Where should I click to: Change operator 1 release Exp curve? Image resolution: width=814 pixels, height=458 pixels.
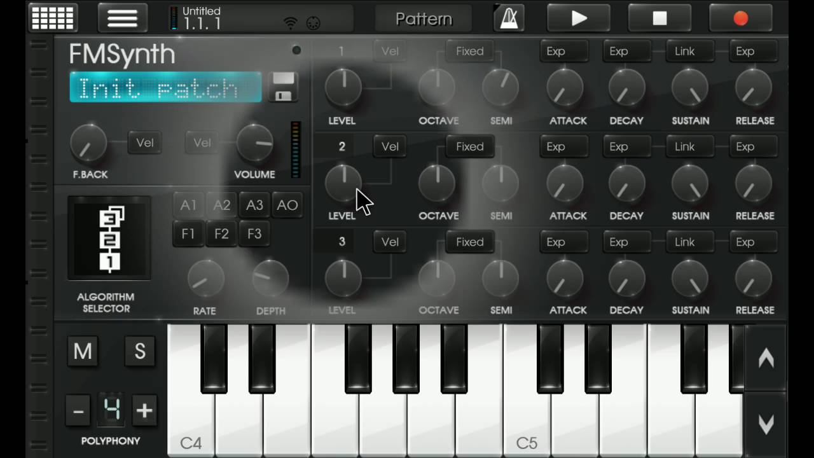[x=754, y=51]
